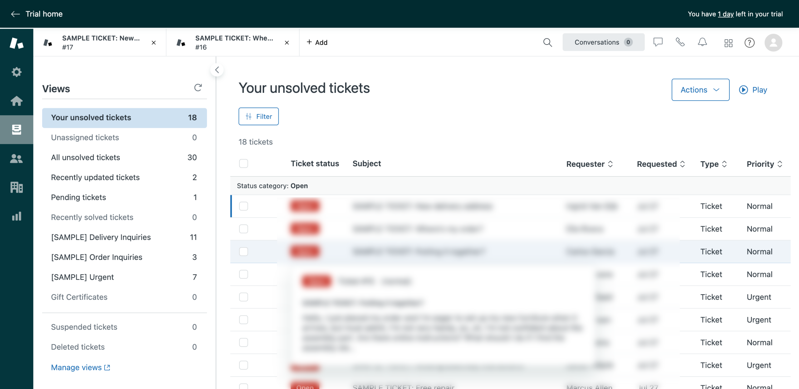The width and height of the screenshot is (799, 389).
Task: Click the help question mark icon
Action: click(x=749, y=43)
